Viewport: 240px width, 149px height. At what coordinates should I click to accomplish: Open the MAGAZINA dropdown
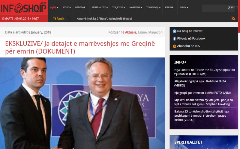click(x=136, y=7)
